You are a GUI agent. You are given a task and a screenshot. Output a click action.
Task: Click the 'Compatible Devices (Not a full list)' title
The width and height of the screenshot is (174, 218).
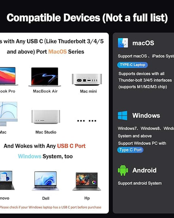[87, 17]
